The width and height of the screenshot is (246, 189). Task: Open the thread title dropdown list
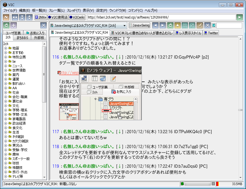point(124,25)
